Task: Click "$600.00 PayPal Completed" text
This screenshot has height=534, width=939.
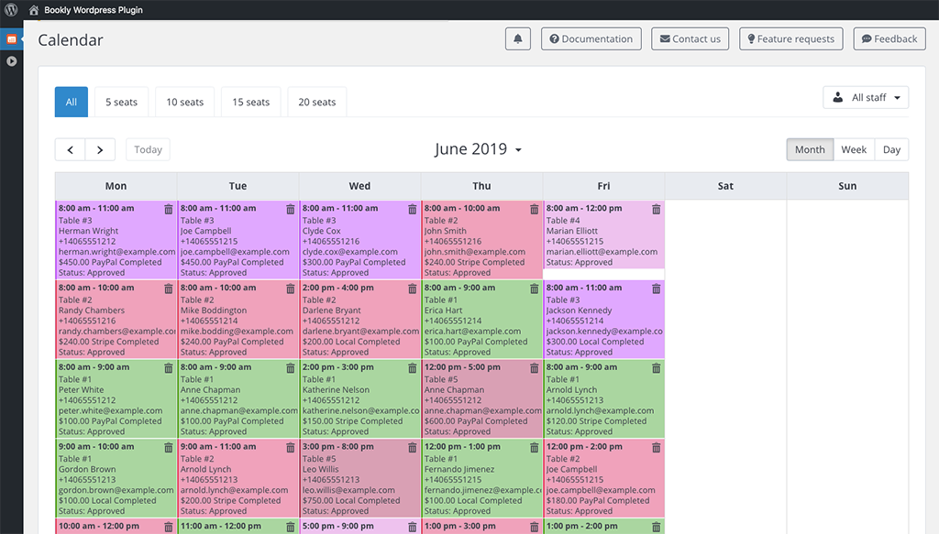Action: (476, 421)
